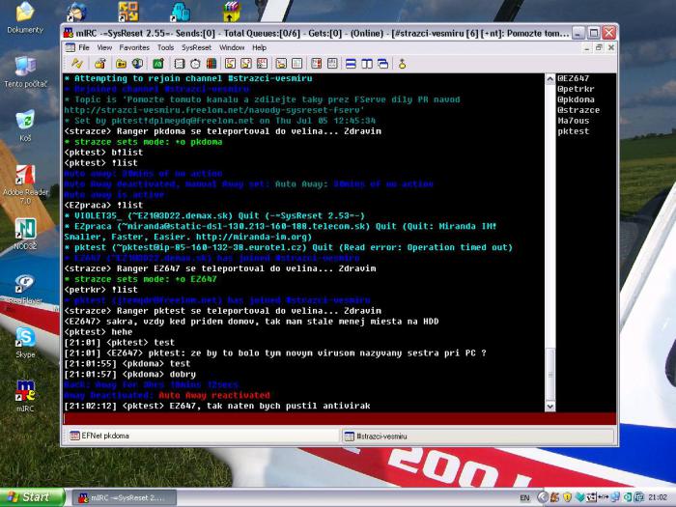This screenshot has height=507, width=676.
Task: Tile windows horizontally via toolbar icon
Action: [351, 64]
